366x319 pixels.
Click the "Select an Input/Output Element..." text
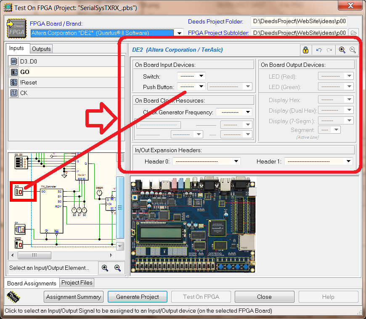pyautogui.click(x=49, y=268)
